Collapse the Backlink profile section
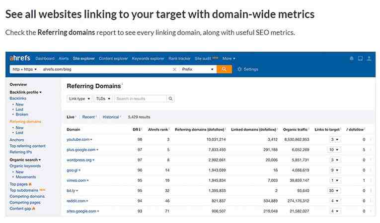380x223 pixels. pos(25,92)
